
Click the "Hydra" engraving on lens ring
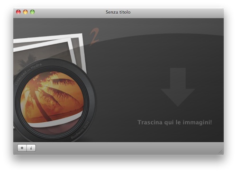pos(36,67)
